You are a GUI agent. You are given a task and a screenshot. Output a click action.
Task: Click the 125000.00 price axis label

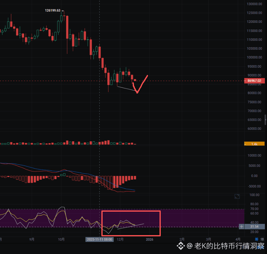(255, 13)
